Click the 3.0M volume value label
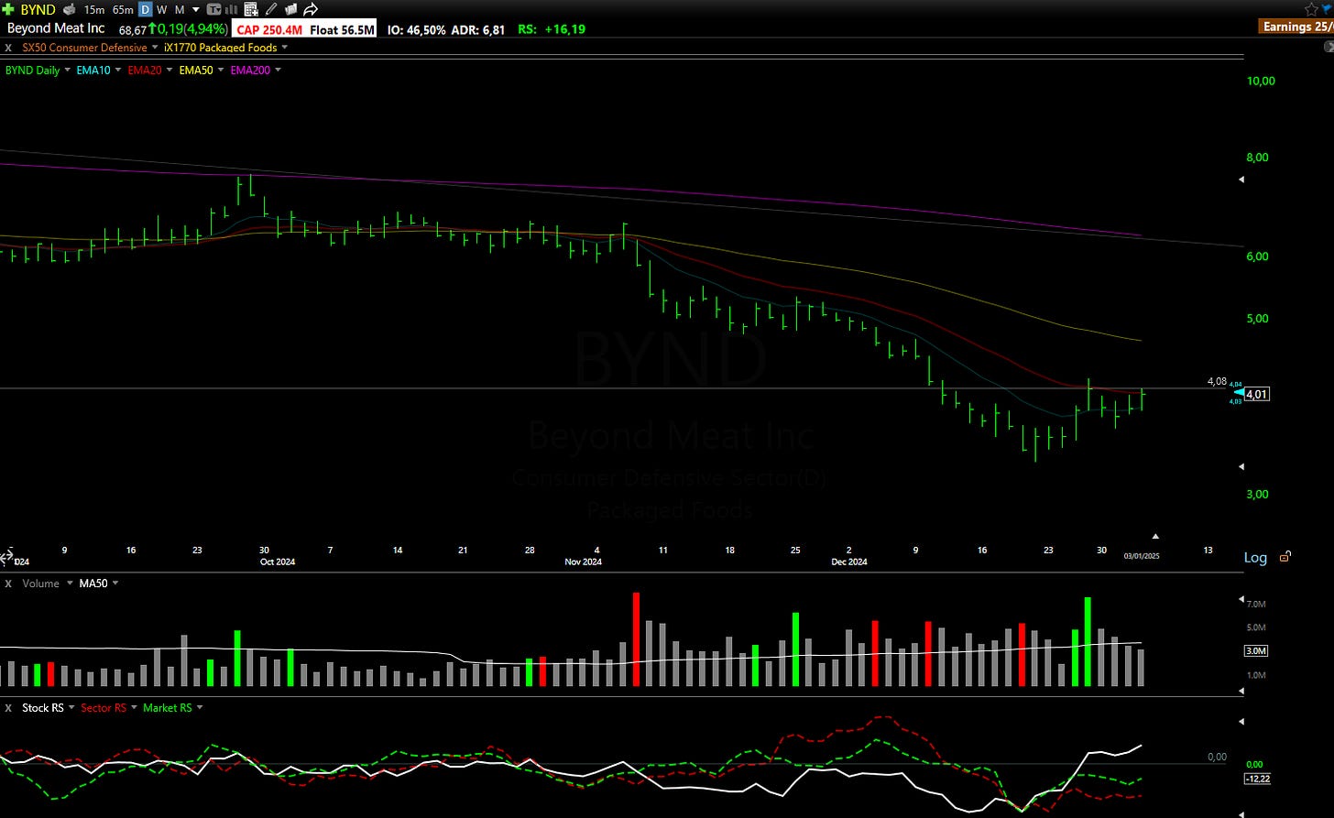The height and width of the screenshot is (818, 1334). pos(1256,651)
